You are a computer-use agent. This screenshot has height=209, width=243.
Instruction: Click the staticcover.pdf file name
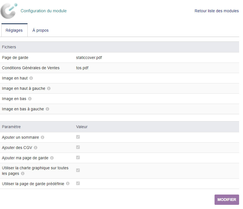tap(89, 58)
